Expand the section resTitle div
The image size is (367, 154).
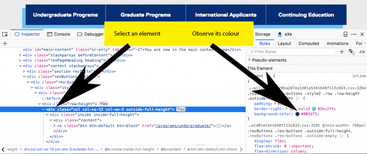pyautogui.click(x=24, y=71)
